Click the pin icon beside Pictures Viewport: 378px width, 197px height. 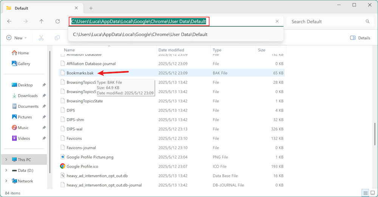[44, 117]
